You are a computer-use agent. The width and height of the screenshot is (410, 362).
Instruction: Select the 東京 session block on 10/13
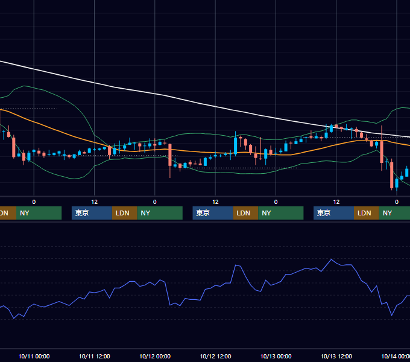(333, 213)
